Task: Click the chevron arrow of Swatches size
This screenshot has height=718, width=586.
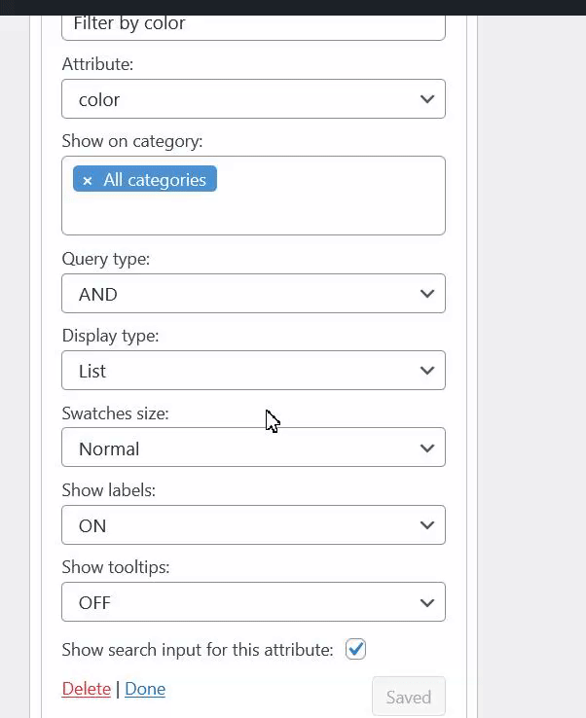Action: [426, 449]
